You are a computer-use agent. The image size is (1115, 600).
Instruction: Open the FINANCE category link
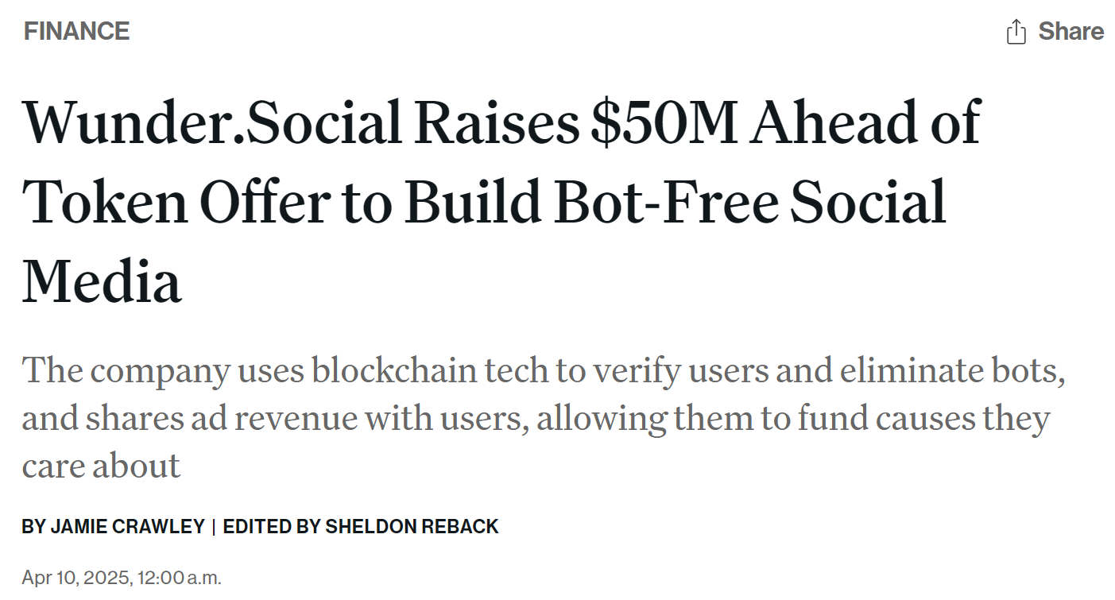(76, 32)
